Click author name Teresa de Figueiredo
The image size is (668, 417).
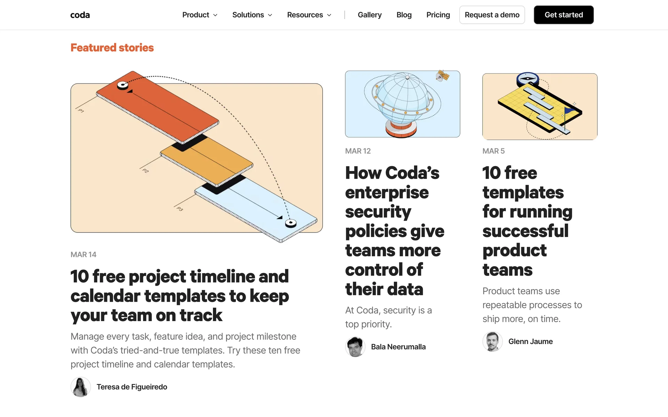(132, 387)
